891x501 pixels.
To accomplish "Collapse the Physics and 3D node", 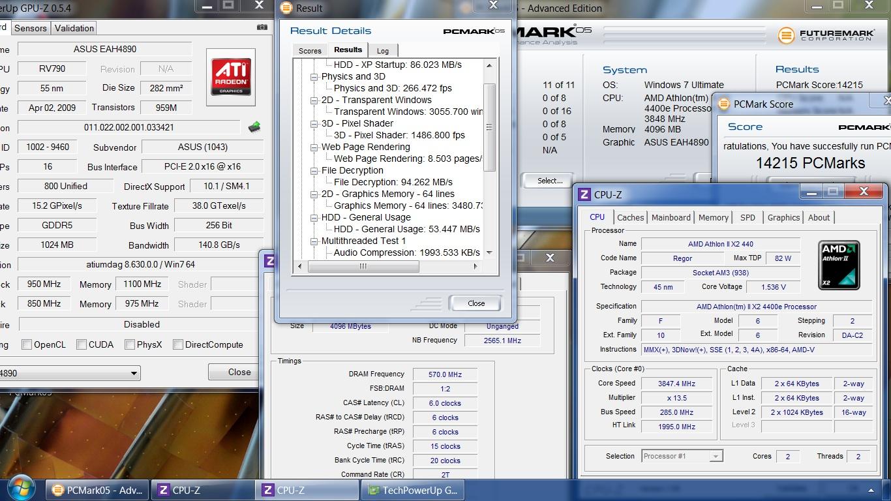I will tap(314, 76).
